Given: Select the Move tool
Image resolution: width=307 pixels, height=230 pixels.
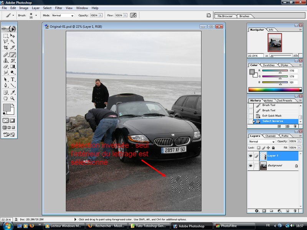Looking at the screenshot, I should 13,36.
